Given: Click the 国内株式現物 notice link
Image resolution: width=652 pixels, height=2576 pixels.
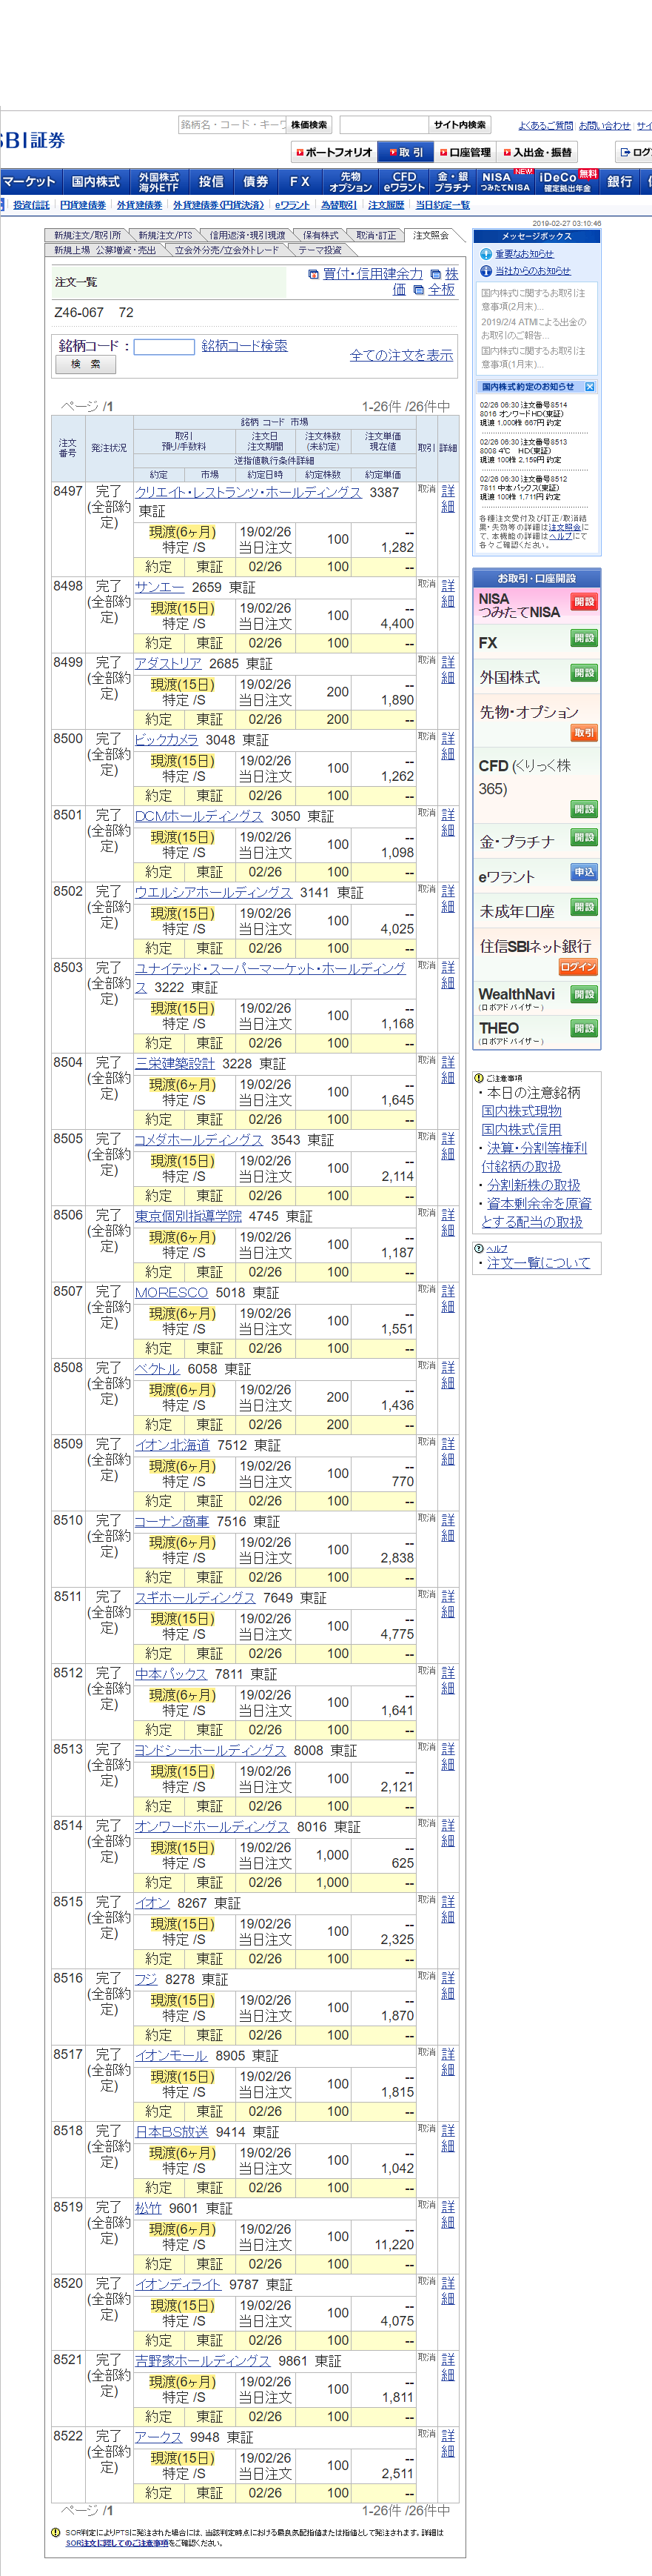Looking at the screenshot, I should 521,1111.
